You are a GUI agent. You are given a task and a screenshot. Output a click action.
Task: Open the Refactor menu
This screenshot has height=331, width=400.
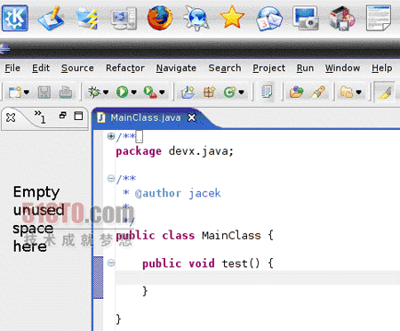(x=125, y=68)
